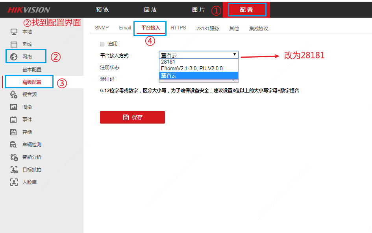Viewport: 372px width, 233px height.
Task: Open the 集成协议 tab
Action: 259,29
